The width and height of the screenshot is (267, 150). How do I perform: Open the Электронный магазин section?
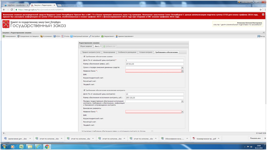[79, 36]
